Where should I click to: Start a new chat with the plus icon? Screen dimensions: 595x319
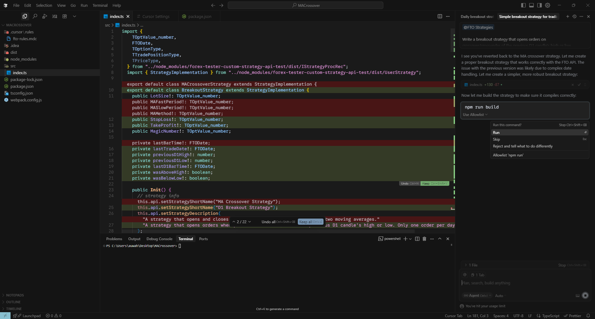567,17
